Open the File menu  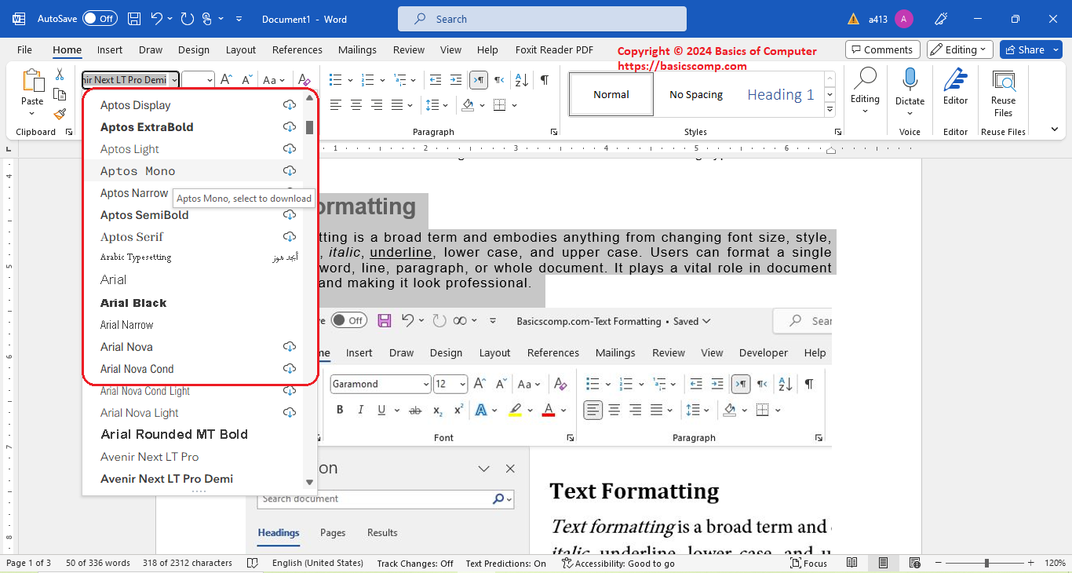(x=24, y=49)
